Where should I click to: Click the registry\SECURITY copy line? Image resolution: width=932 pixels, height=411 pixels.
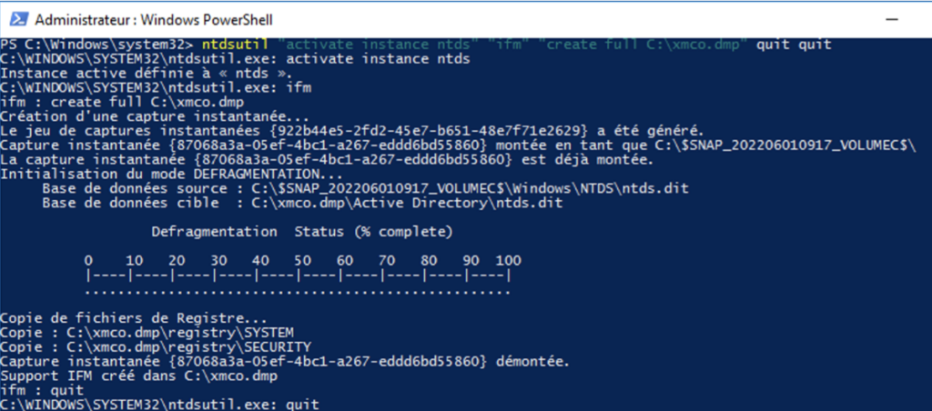[156, 347]
